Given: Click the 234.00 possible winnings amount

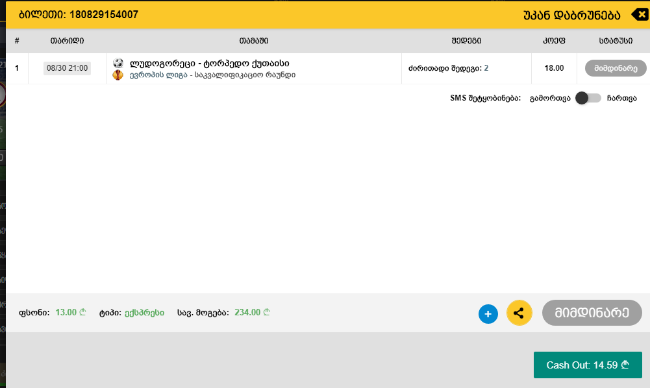Looking at the screenshot, I should point(252,312).
